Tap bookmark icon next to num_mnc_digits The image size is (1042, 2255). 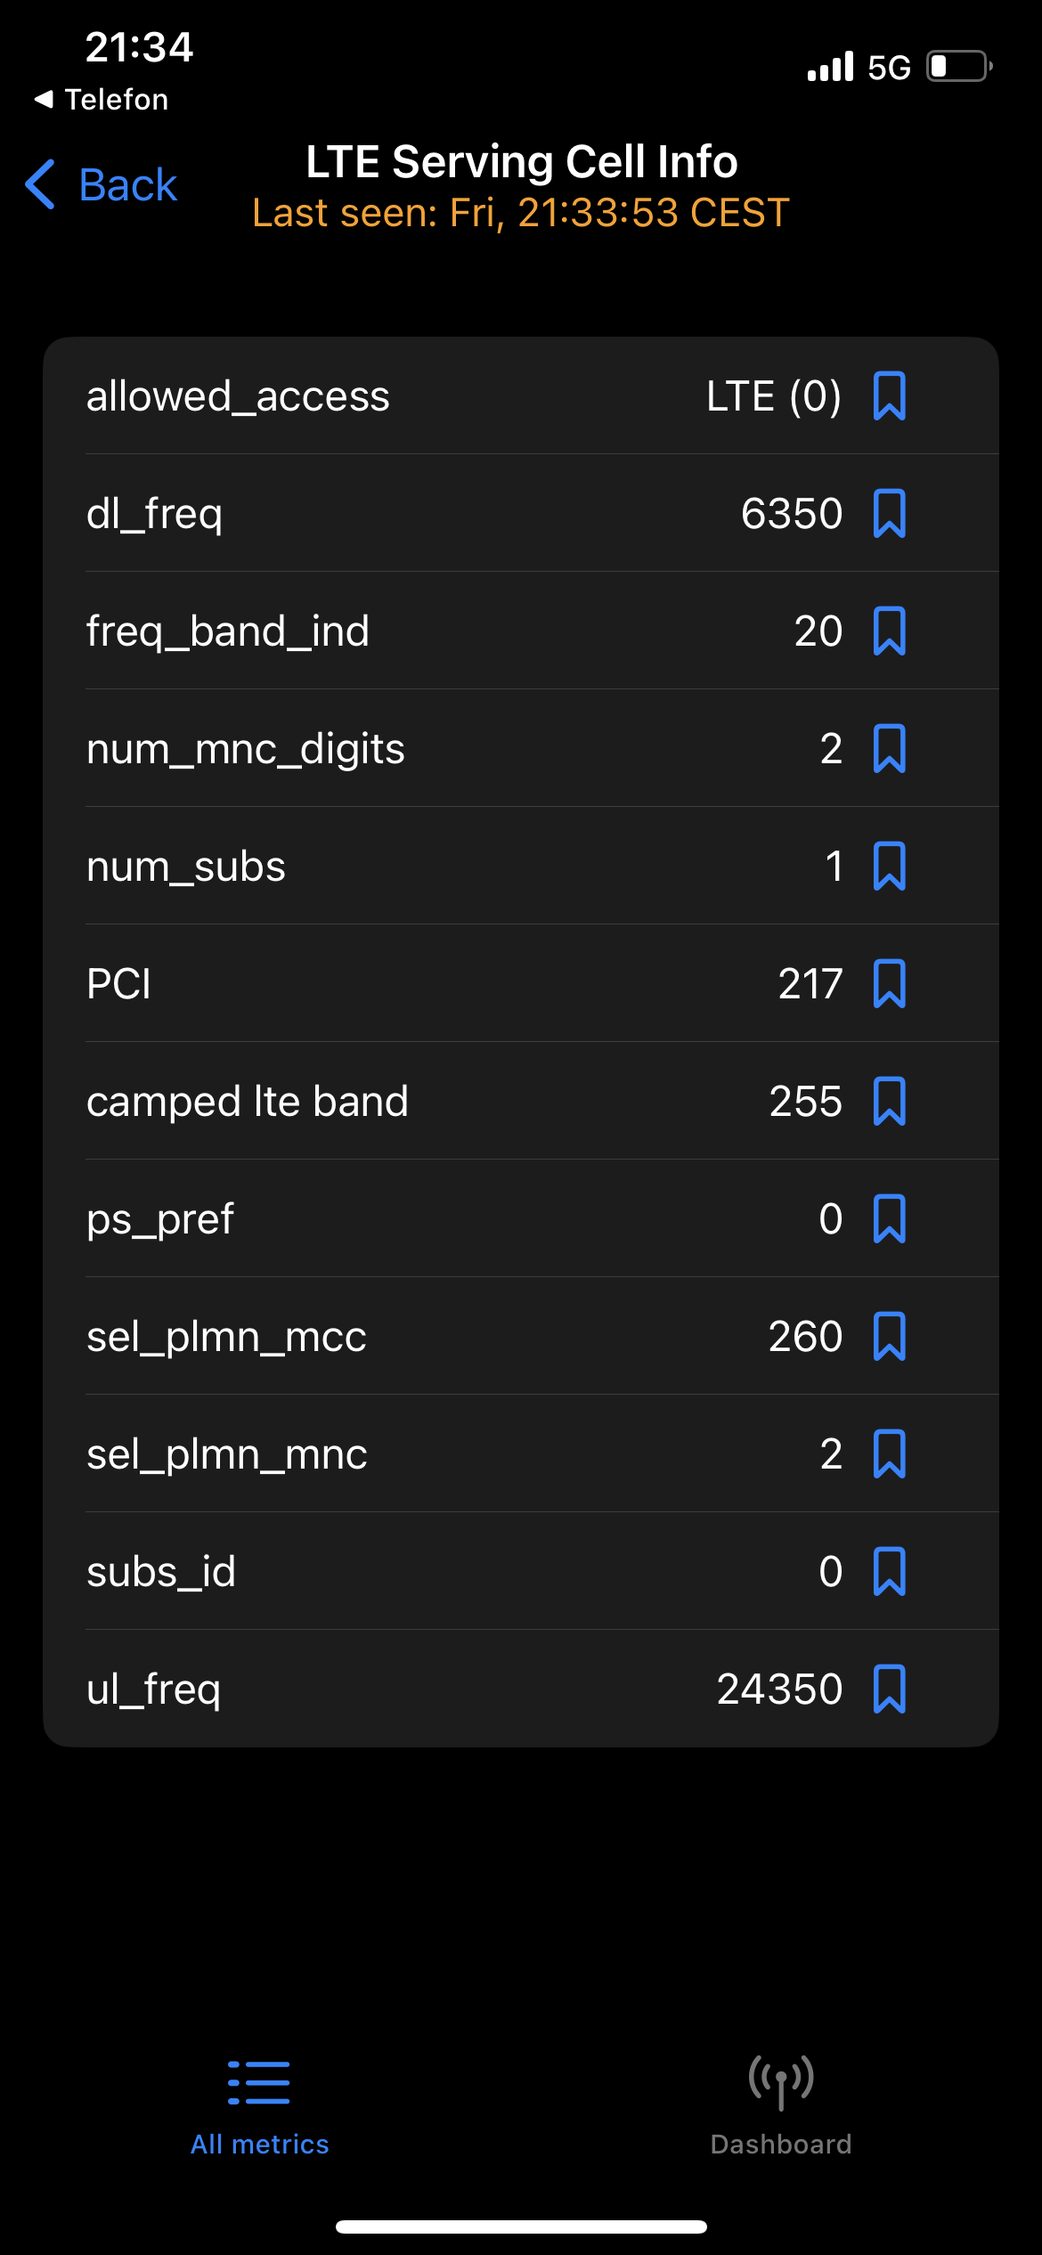point(889,749)
